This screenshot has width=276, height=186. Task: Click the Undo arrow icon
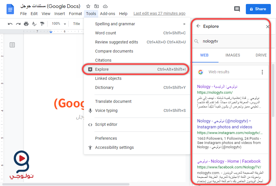10,24
